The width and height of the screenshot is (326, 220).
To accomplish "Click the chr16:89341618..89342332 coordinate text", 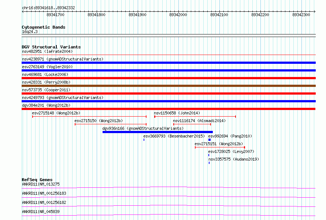I will [48, 8].
